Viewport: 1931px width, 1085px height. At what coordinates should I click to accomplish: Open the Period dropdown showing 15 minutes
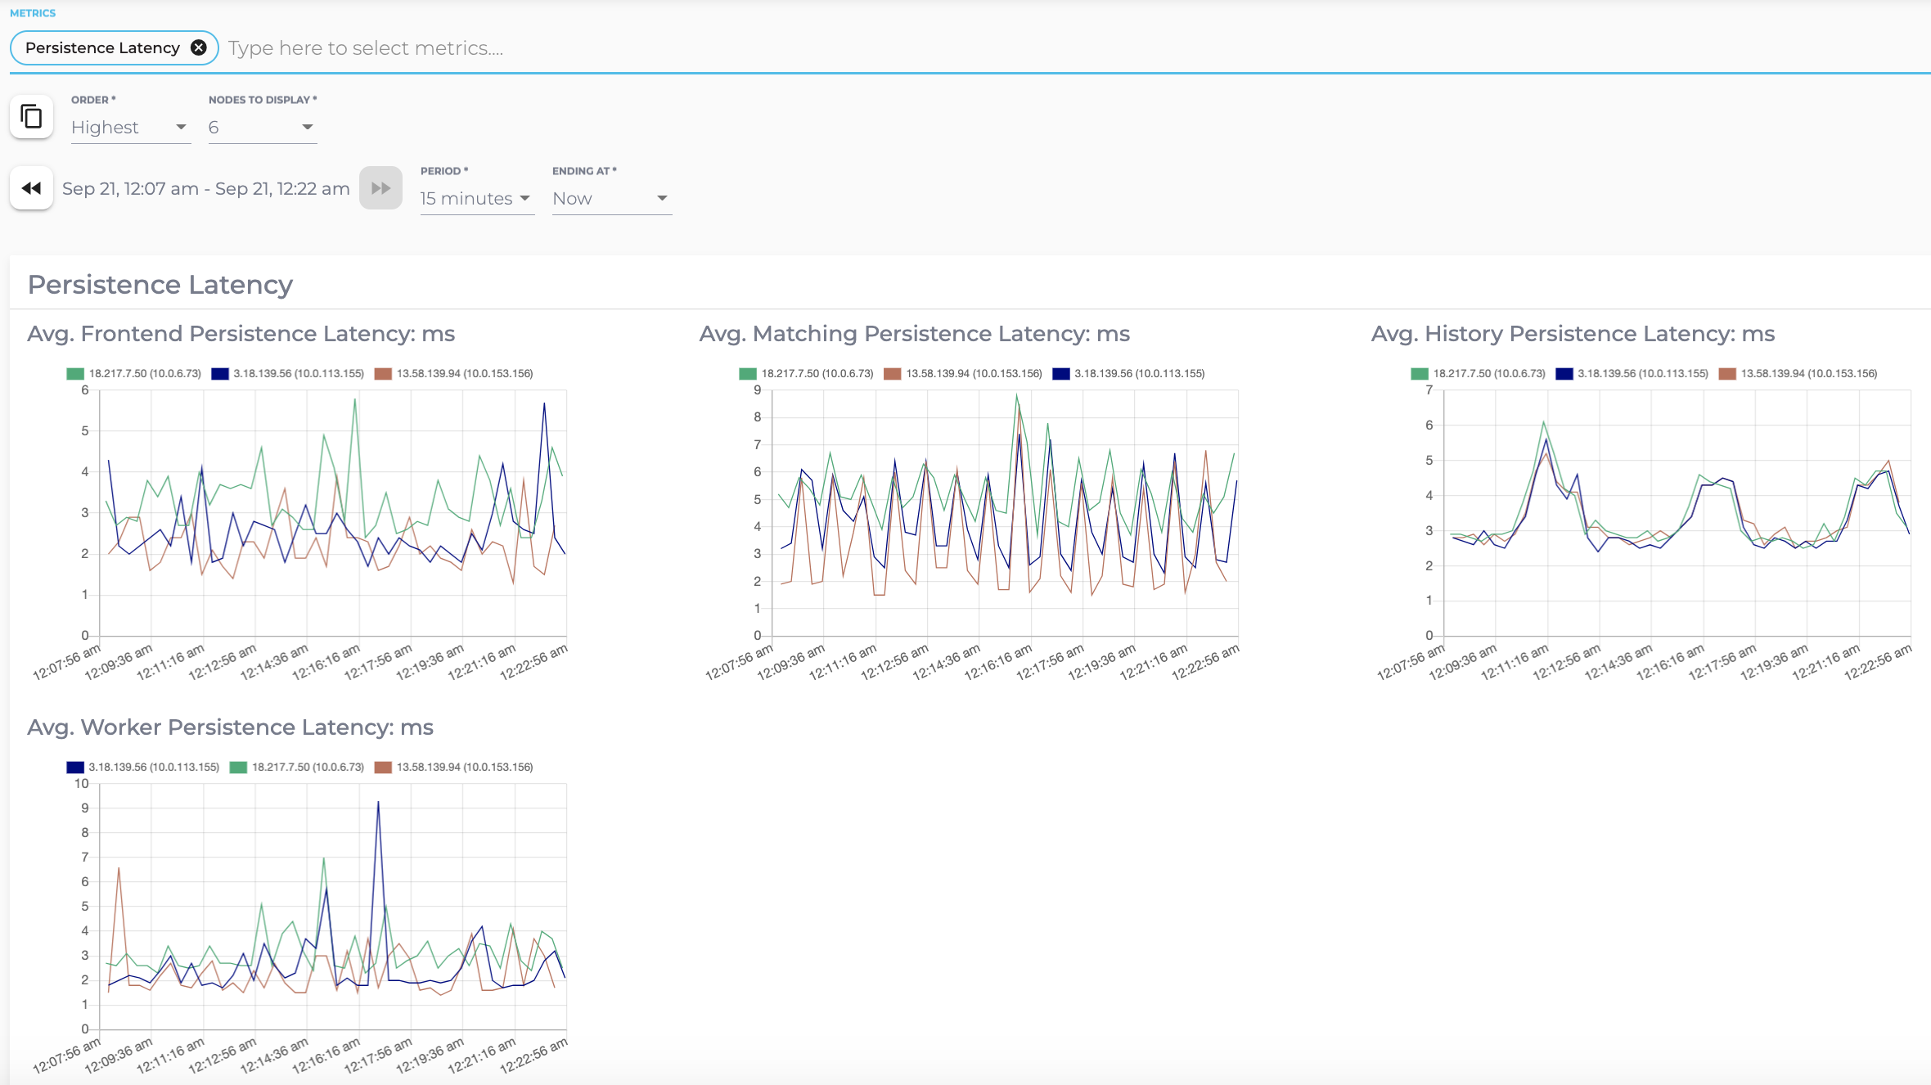point(476,199)
